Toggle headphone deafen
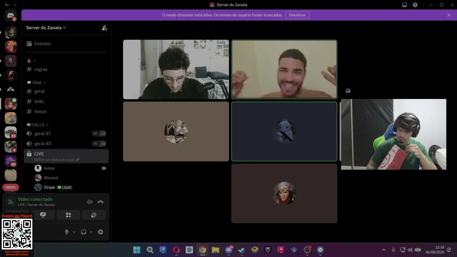The width and height of the screenshot is (457, 257). (x=84, y=232)
